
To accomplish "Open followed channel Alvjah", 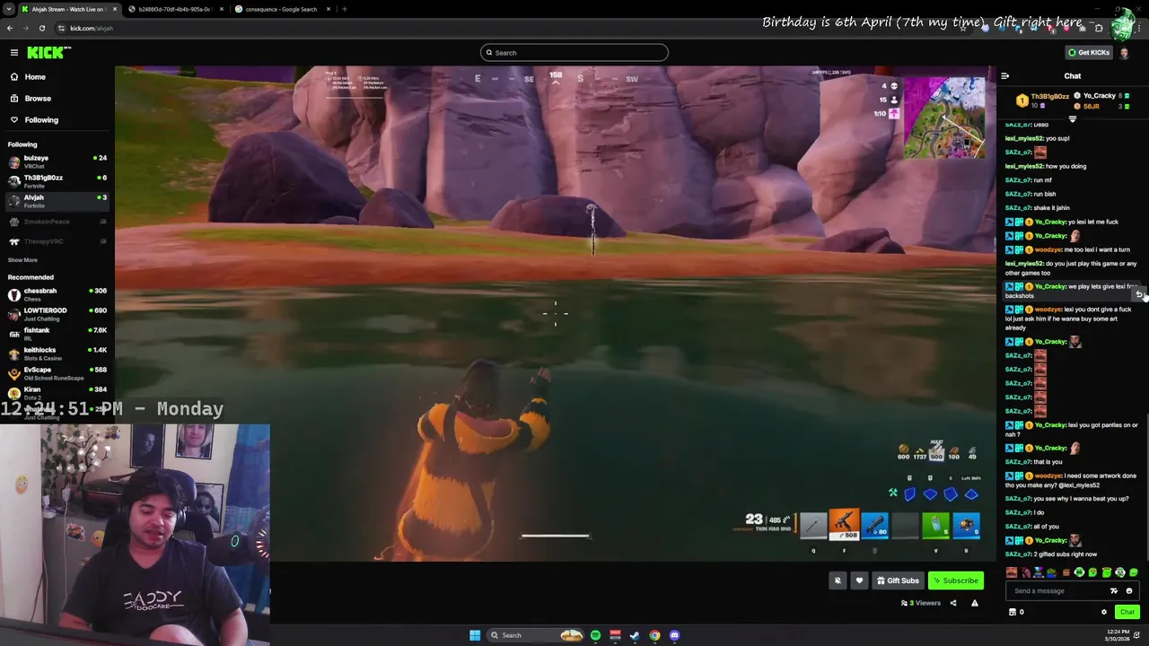I will tap(57, 202).
